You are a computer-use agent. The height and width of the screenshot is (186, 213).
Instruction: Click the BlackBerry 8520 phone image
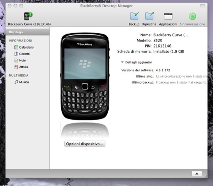coord(85,76)
